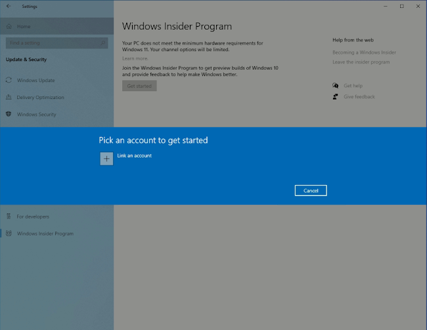Cancel the account picker dialog

[x=311, y=190]
